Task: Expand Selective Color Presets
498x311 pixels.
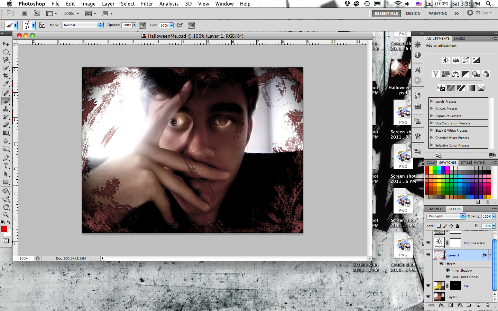Action: click(x=432, y=145)
